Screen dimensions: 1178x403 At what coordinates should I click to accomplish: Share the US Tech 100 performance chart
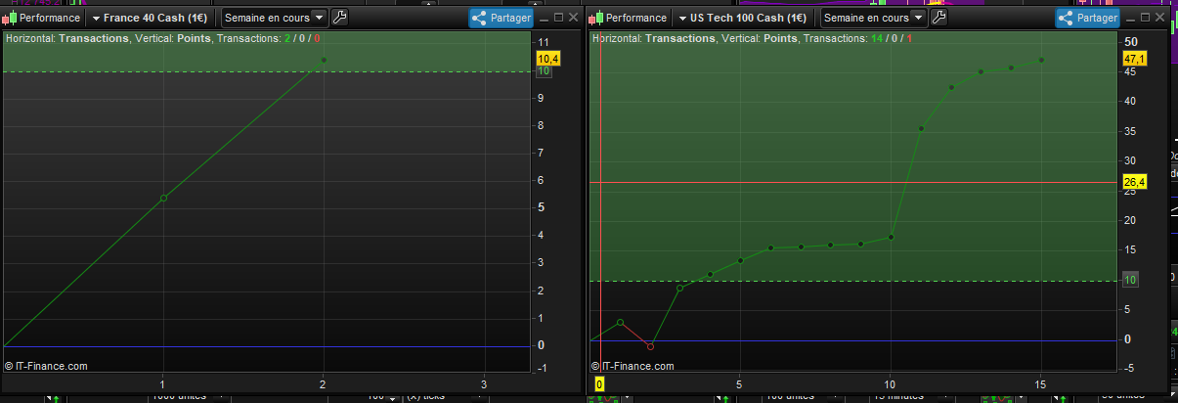point(1088,18)
